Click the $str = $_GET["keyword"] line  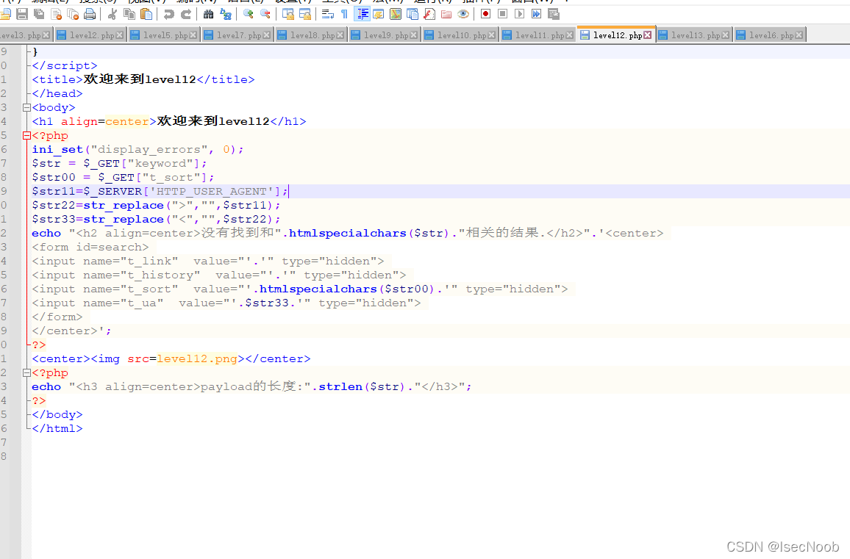coord(119,164)
